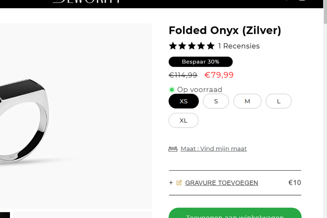327x218 pixels.
Task: Click the store logo in header
Action: (x=86, y=2)
